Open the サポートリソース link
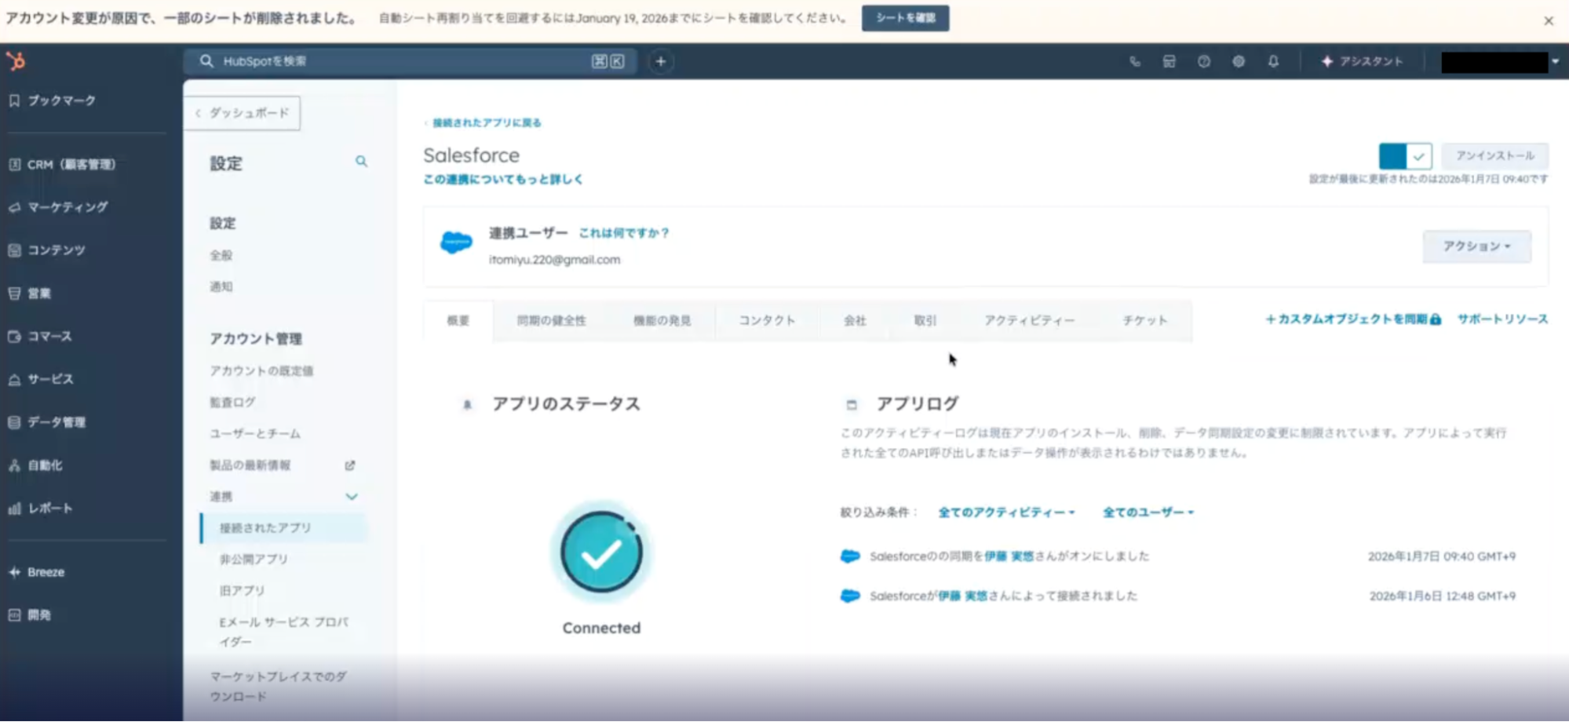1569x722 pixels. pos(1503,319)
